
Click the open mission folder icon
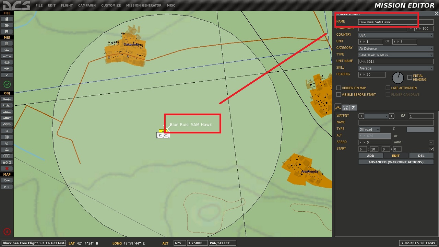coord(7,25)
